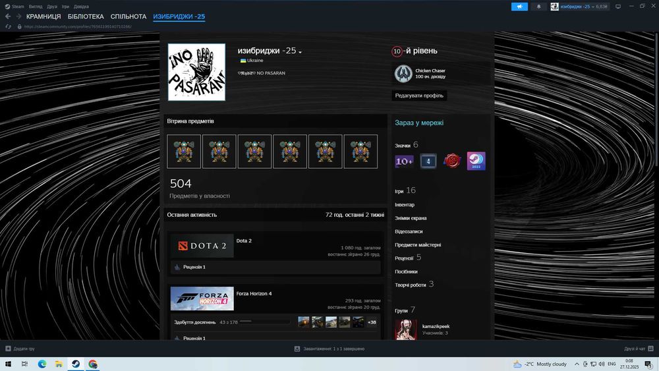Click the padlock icon beside the URL
The height and width of the screenshot is (371, 659).
click(x=19, y=26)
